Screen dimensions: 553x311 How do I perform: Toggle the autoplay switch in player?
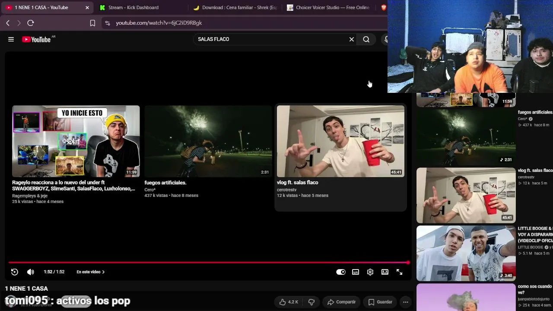(341, 272)
